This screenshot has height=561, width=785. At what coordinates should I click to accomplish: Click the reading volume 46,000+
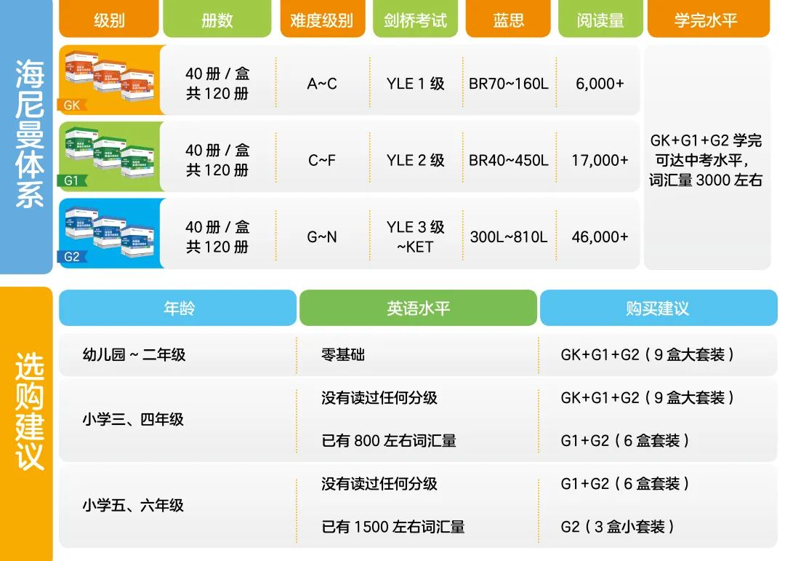600,236
